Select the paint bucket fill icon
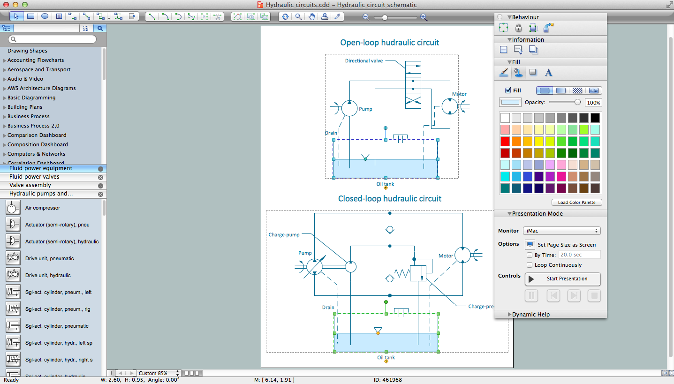674x384 pixels. (519, 73)
